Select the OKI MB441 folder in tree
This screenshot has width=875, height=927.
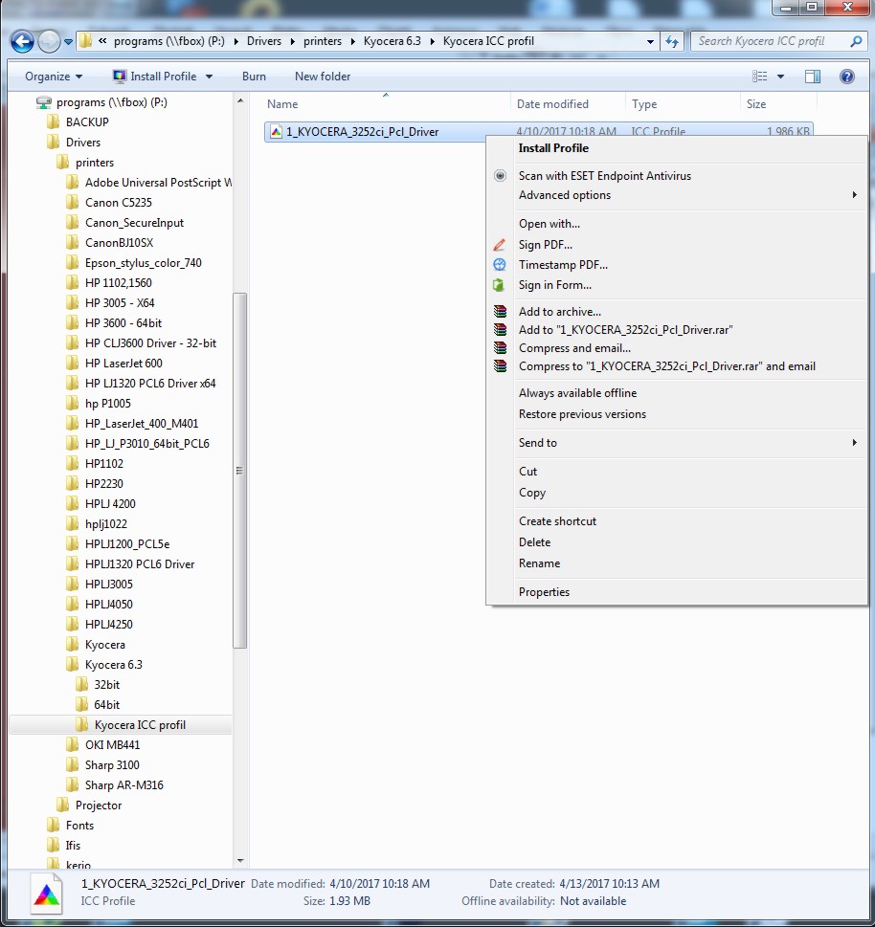(112, 745)
